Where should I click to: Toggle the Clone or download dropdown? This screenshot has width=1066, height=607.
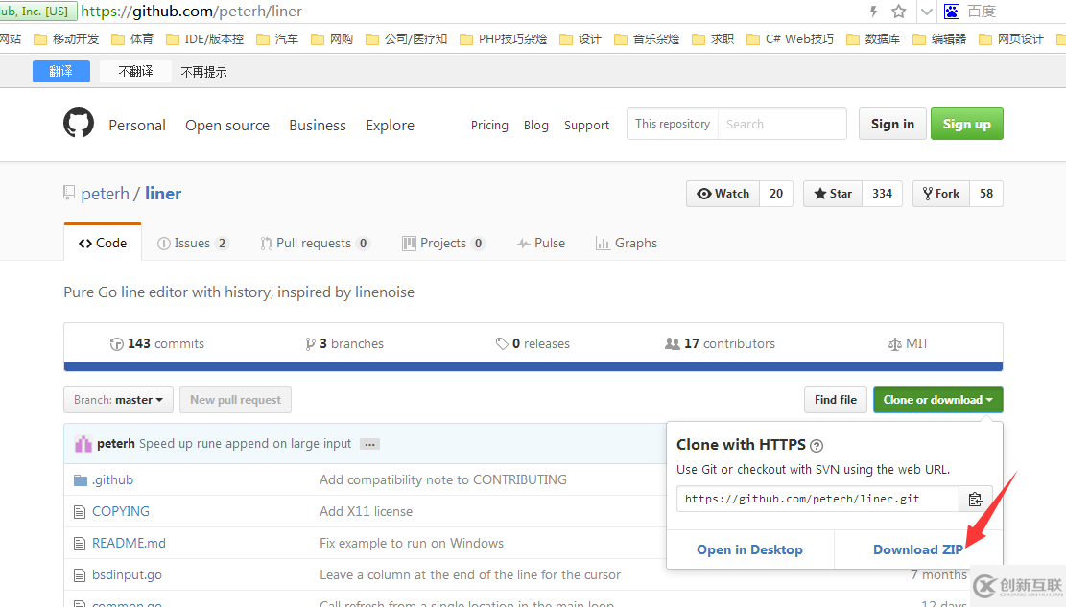[937, 400]
